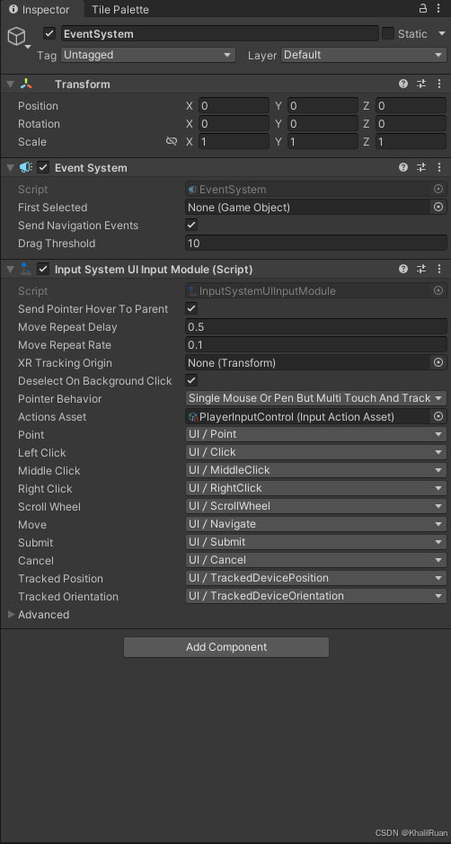Toggle Send Navigation Events checkbox

pos(191,225)
